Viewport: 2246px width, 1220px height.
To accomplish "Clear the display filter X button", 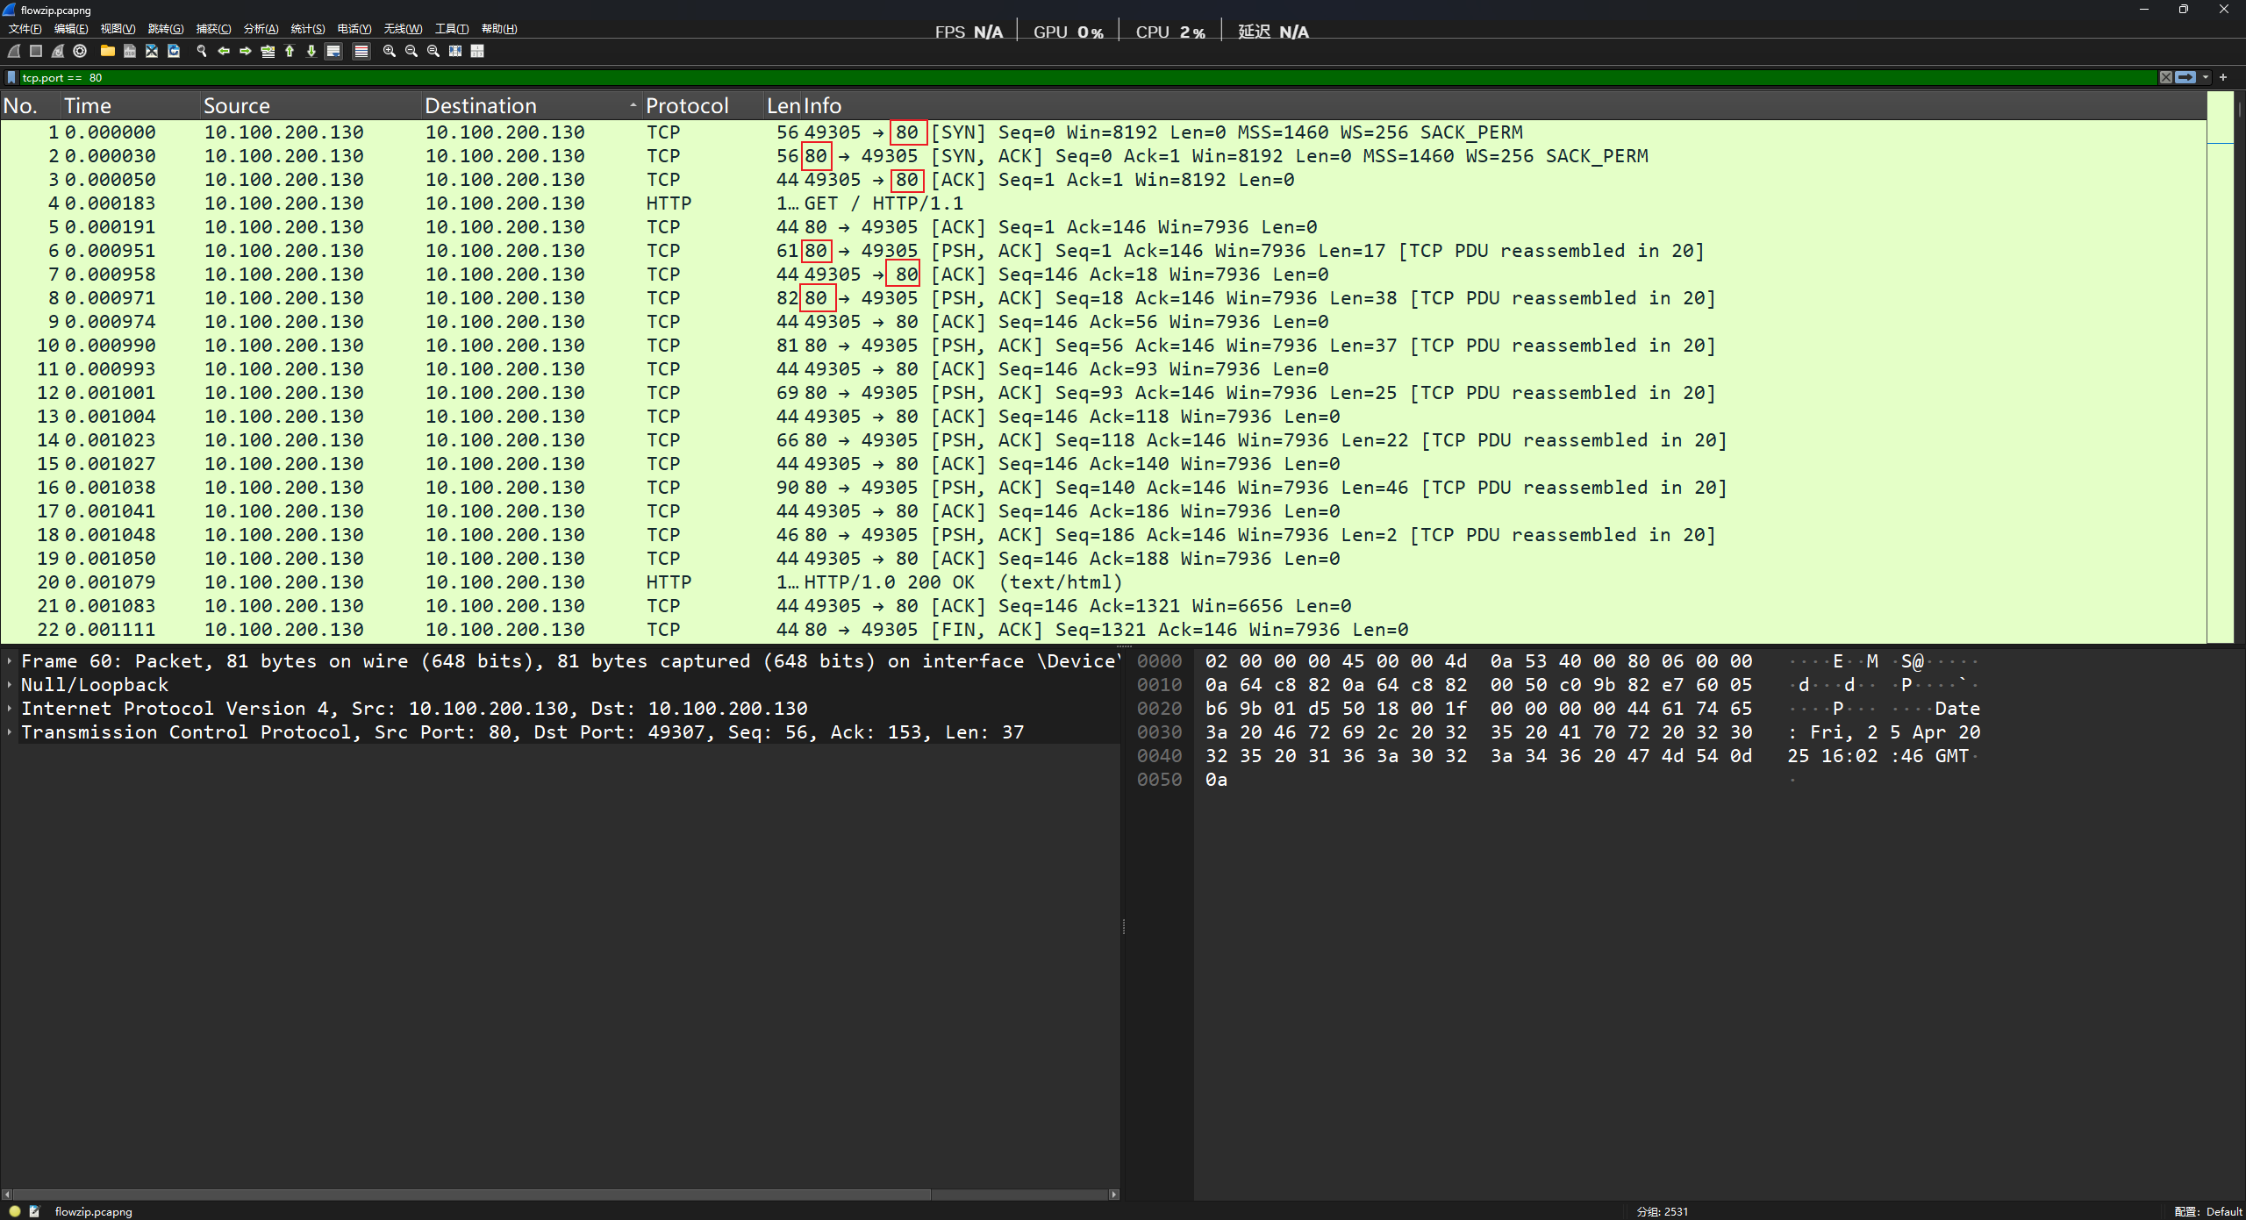I will tap(2165, 77).
